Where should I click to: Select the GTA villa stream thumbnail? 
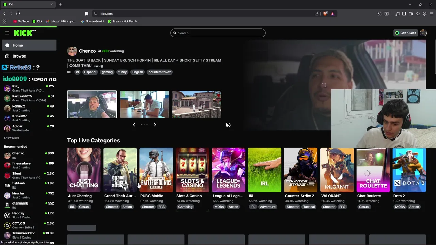197,104
